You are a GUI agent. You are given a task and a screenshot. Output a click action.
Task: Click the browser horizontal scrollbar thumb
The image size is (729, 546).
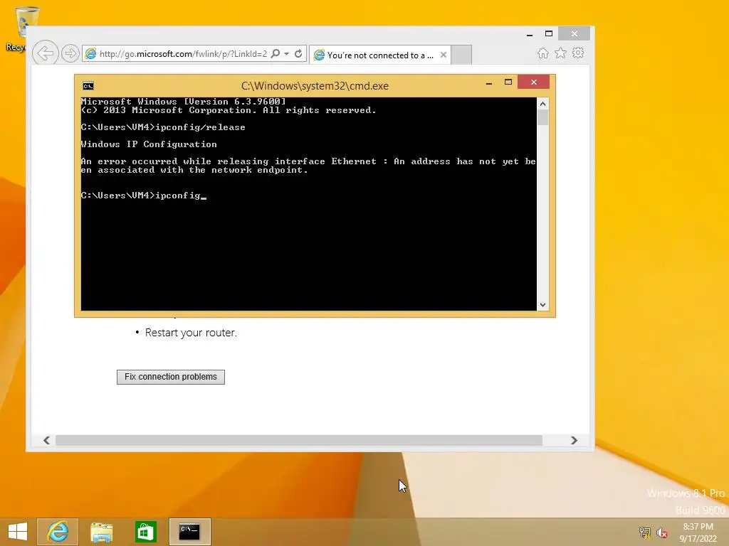299,440
